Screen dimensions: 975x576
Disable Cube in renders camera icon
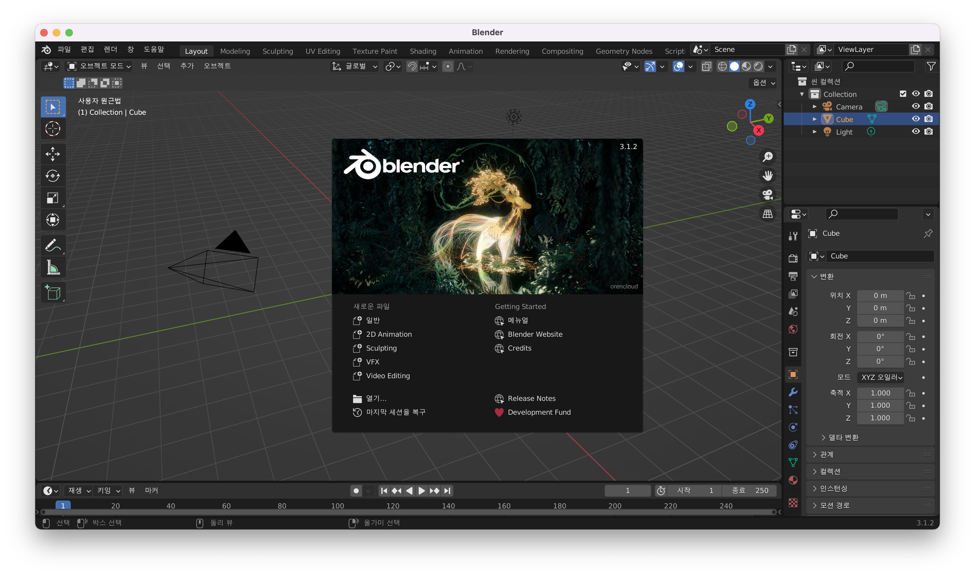(929, 119)
